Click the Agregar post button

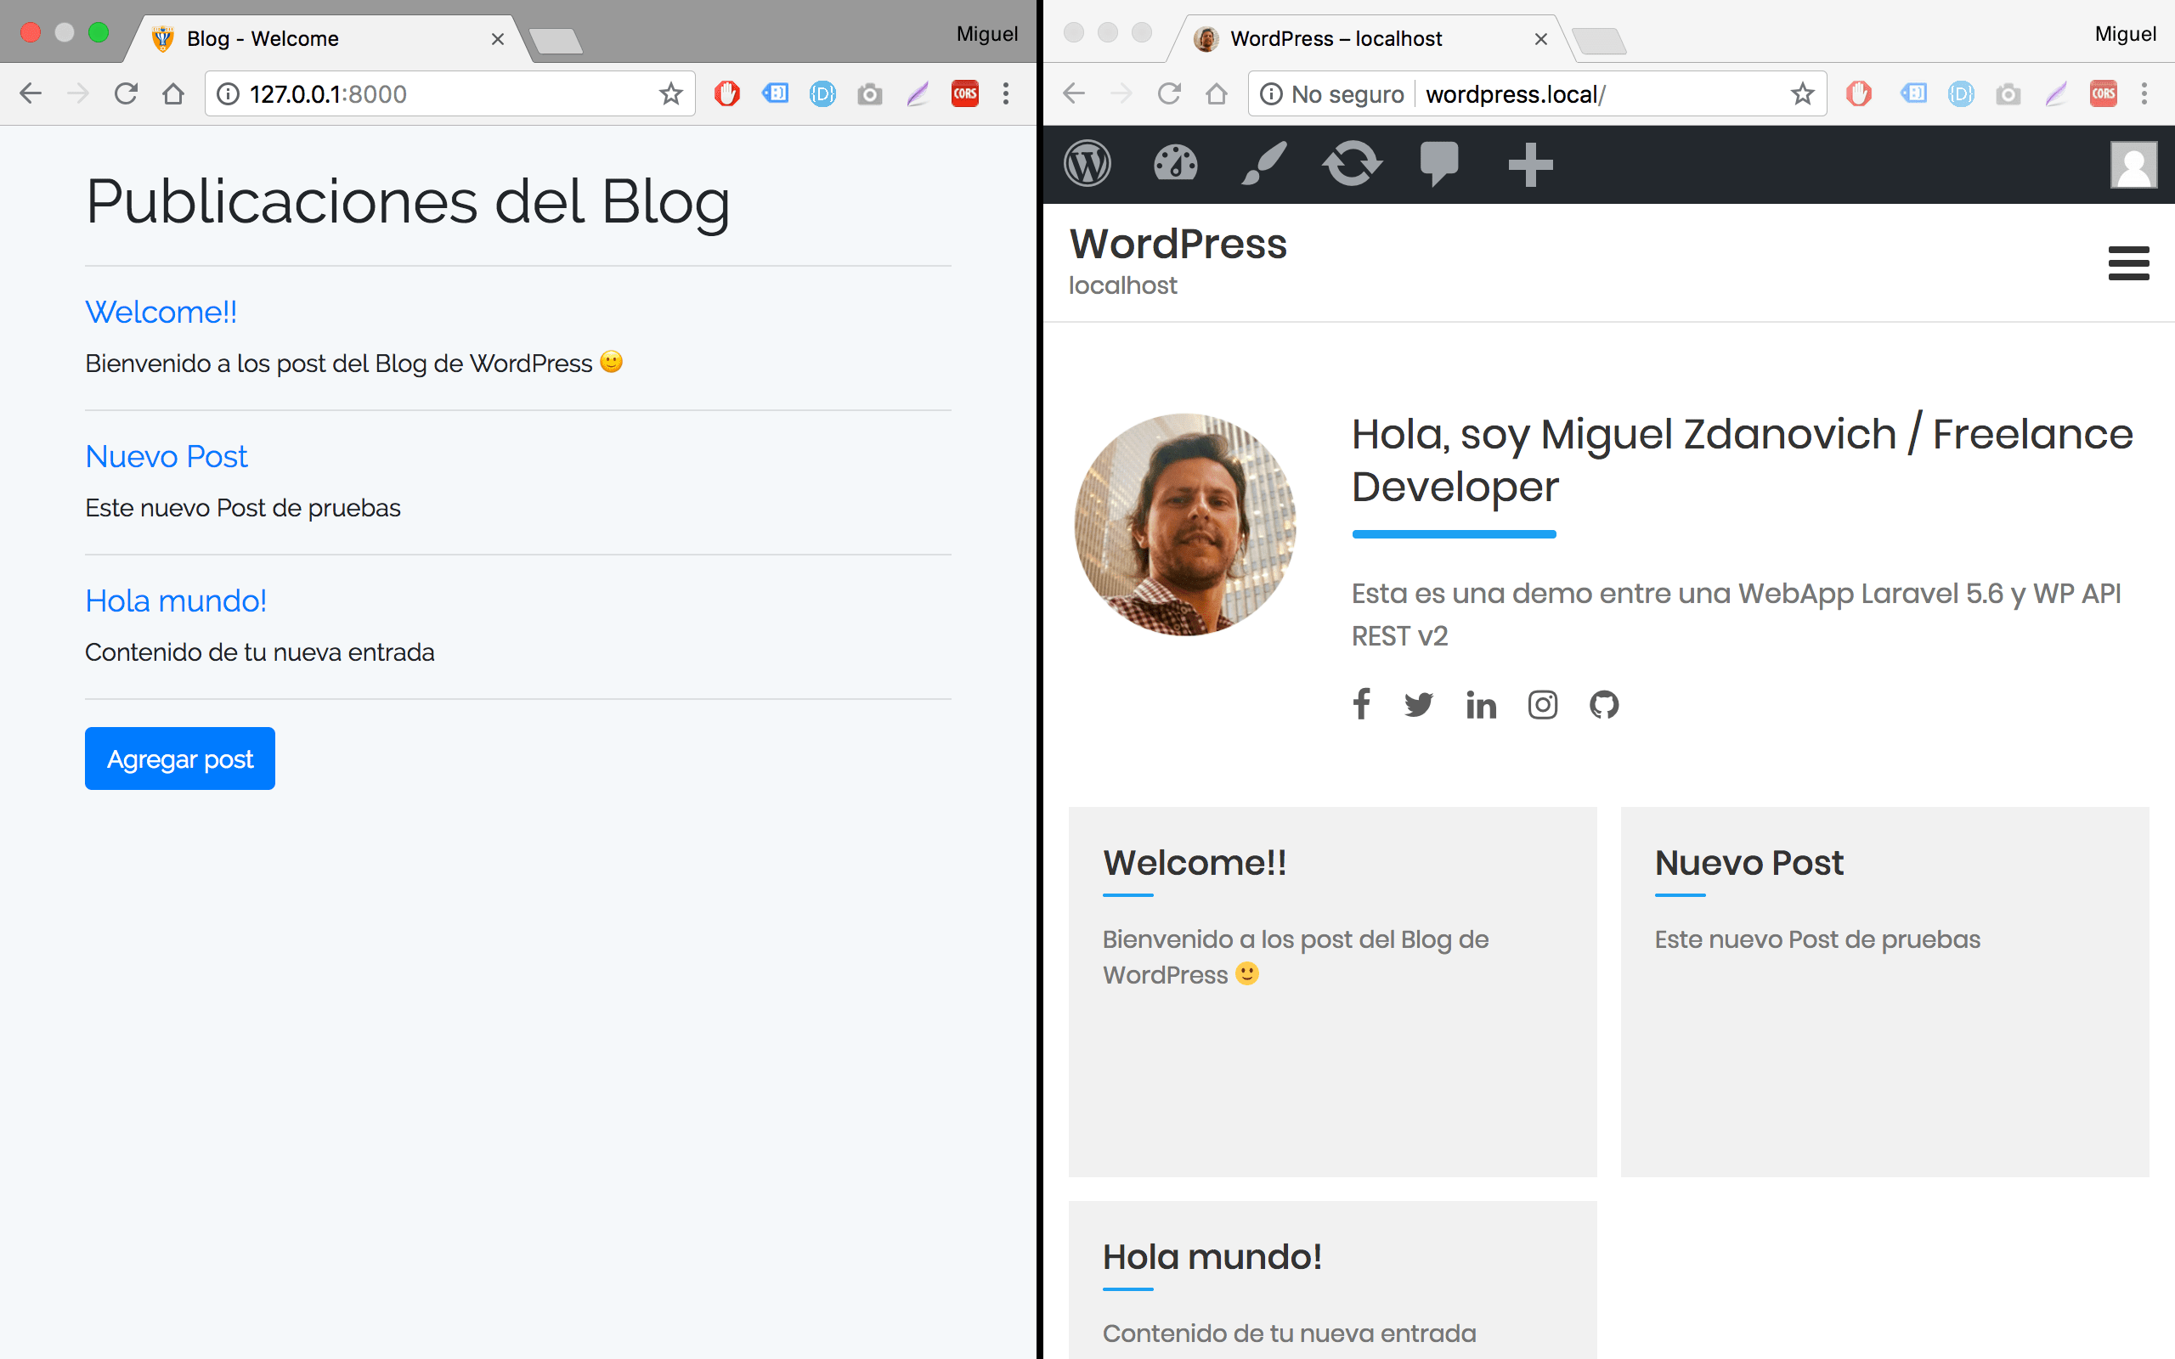click(x=180, y=758)
